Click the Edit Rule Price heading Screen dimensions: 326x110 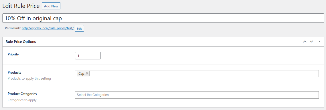(21, 6)
